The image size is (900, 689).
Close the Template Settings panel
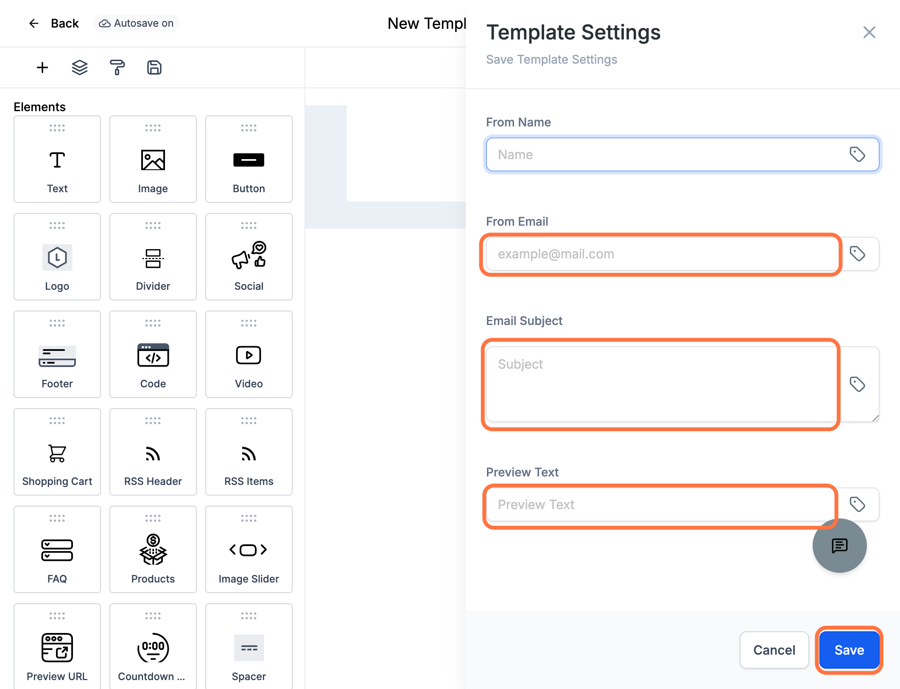[x=869, y=32]
